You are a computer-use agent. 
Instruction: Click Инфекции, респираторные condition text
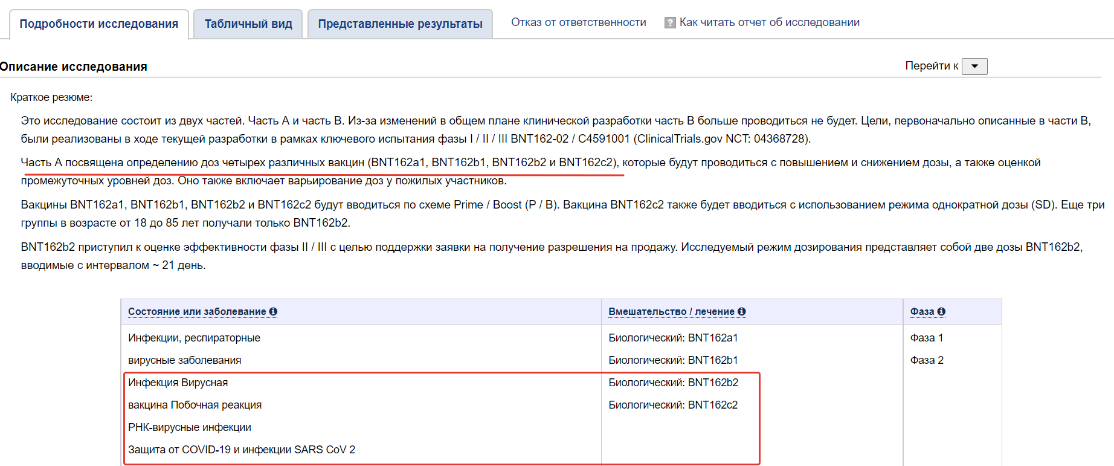194,338
